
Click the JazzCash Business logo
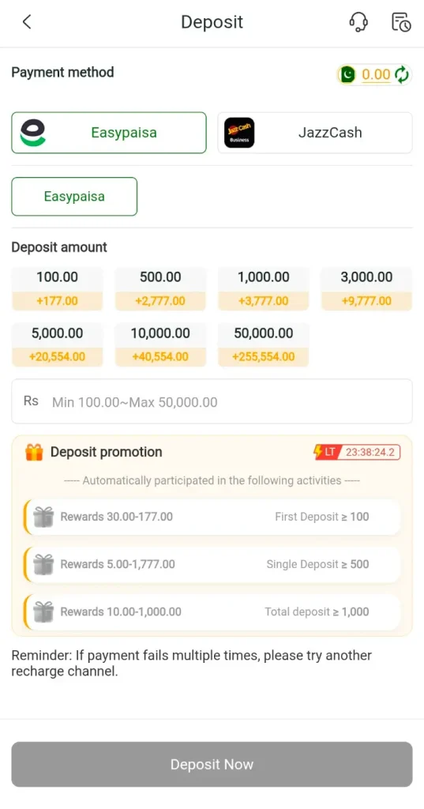coord(239,133)
